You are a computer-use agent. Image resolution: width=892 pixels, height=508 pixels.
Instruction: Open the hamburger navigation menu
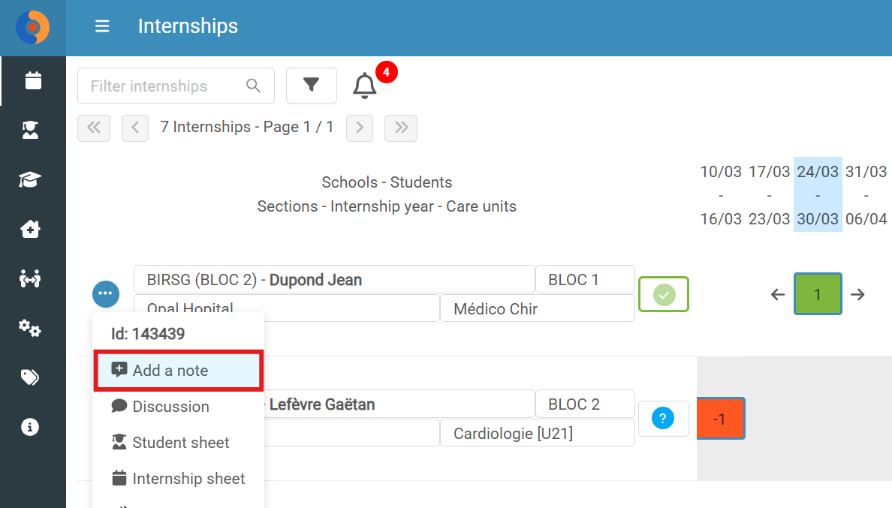click(x=102, y=26)
